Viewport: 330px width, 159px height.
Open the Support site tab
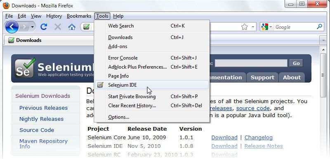pyautogui.click(x=262, y=78)
